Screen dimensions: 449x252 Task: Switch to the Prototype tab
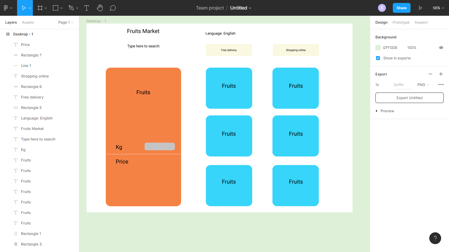click(x=401, y=22)
